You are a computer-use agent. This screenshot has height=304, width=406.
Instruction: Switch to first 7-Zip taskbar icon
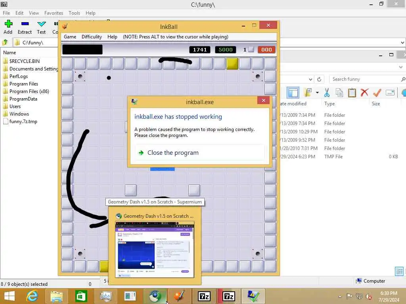click(204, 296)
